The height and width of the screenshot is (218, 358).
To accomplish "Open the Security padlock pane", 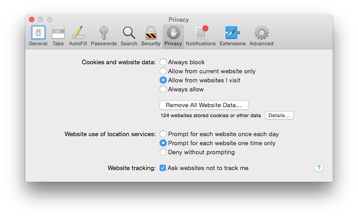I will tap(151, 36).
